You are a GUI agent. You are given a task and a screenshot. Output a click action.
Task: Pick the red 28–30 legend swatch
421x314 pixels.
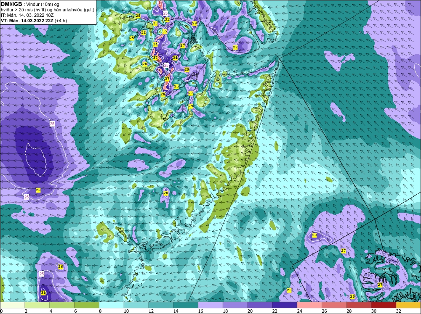359,305
